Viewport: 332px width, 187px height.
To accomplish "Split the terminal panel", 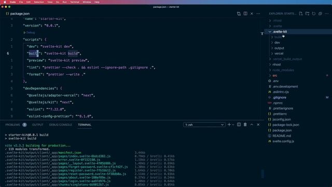I will pyautogui.click(x=239, y=125).
